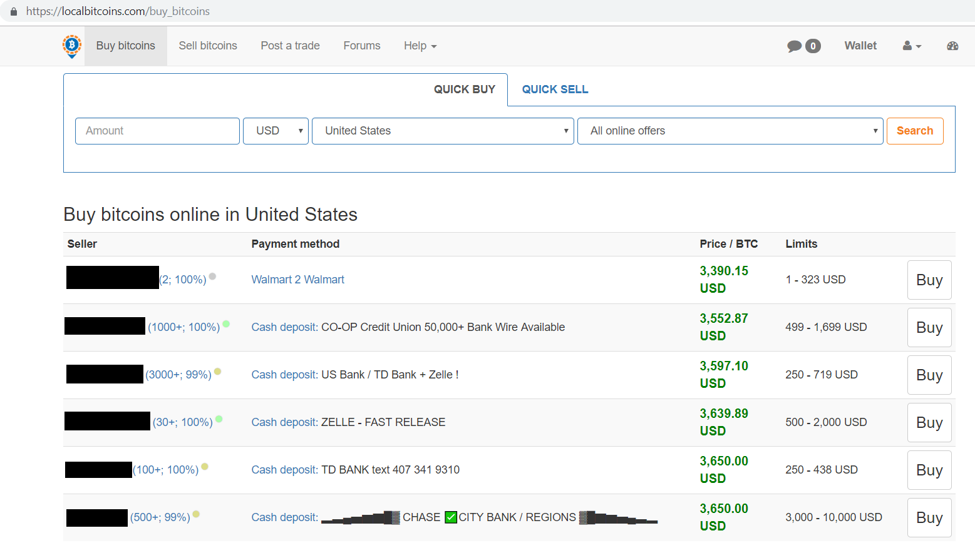Viewport: 975px width, 548px height.
Task: Open the All online offers dropdown
Action: (x=730, y=131)
